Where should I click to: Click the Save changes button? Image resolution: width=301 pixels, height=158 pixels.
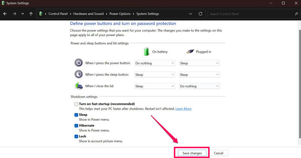(x=192, y=153)
